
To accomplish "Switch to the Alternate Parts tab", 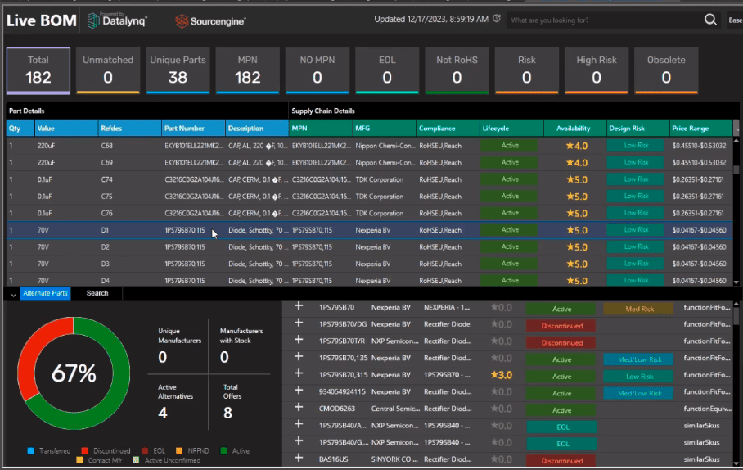I will (x=46, y=293).
